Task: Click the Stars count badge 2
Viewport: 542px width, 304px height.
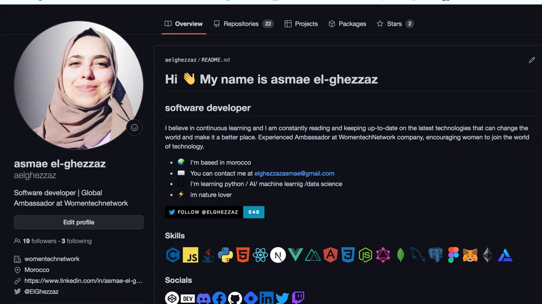Action: click(410, 24)
